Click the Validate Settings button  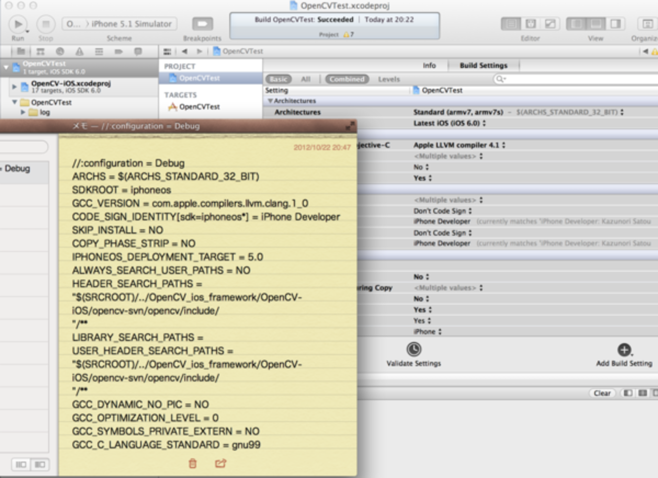(x=414, y=354)
